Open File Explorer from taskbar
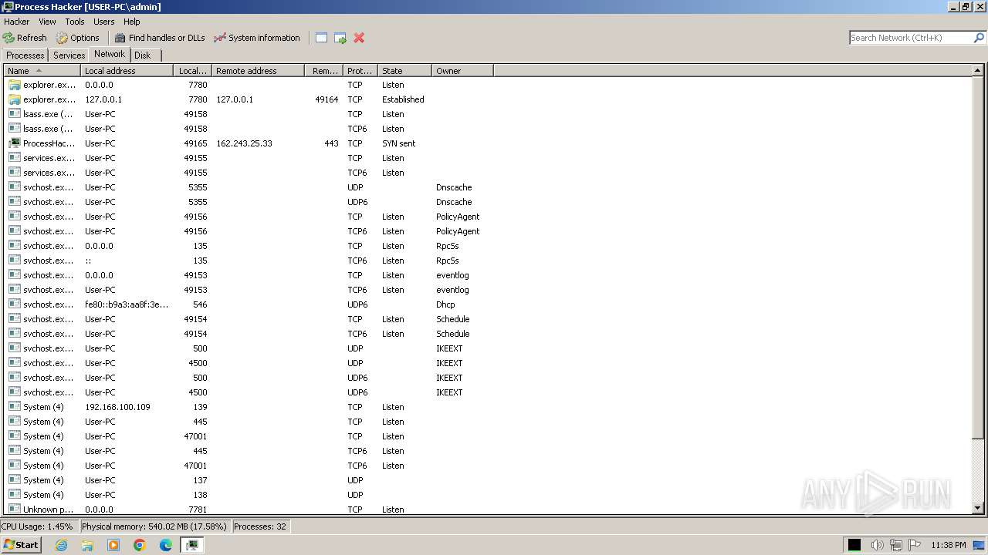The width and height of the screenshot is (988, 555). coord(87,545)
